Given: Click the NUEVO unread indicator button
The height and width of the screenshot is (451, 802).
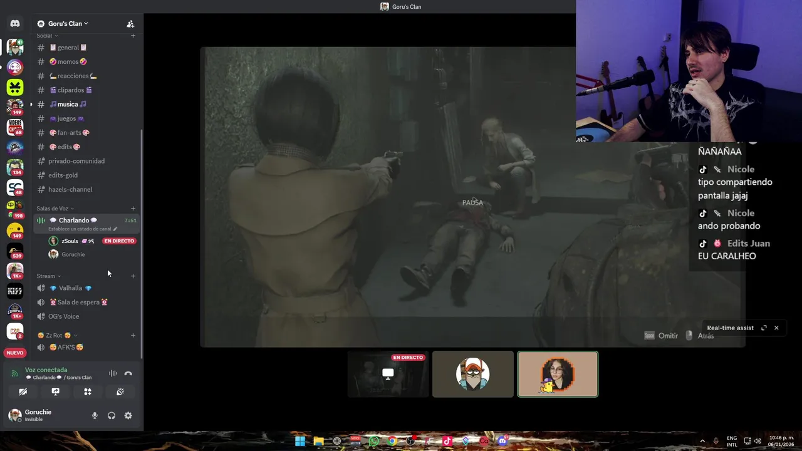Looking at the screenshot, I should click(x=15, y=353).
